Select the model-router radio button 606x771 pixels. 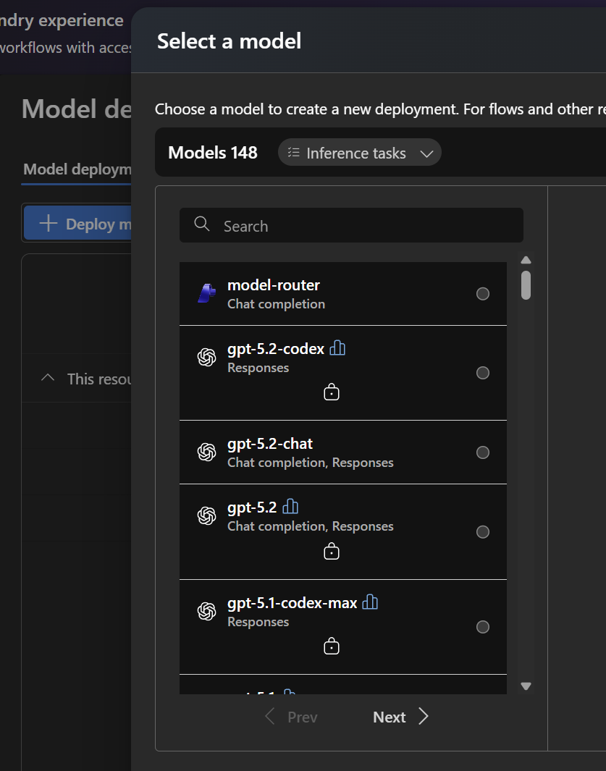click(483, 293)
